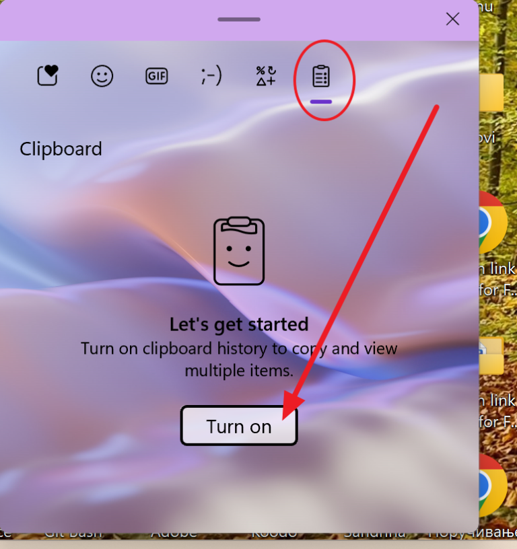
Task: Select the folder icon containing a document
Action: [491, 357]
